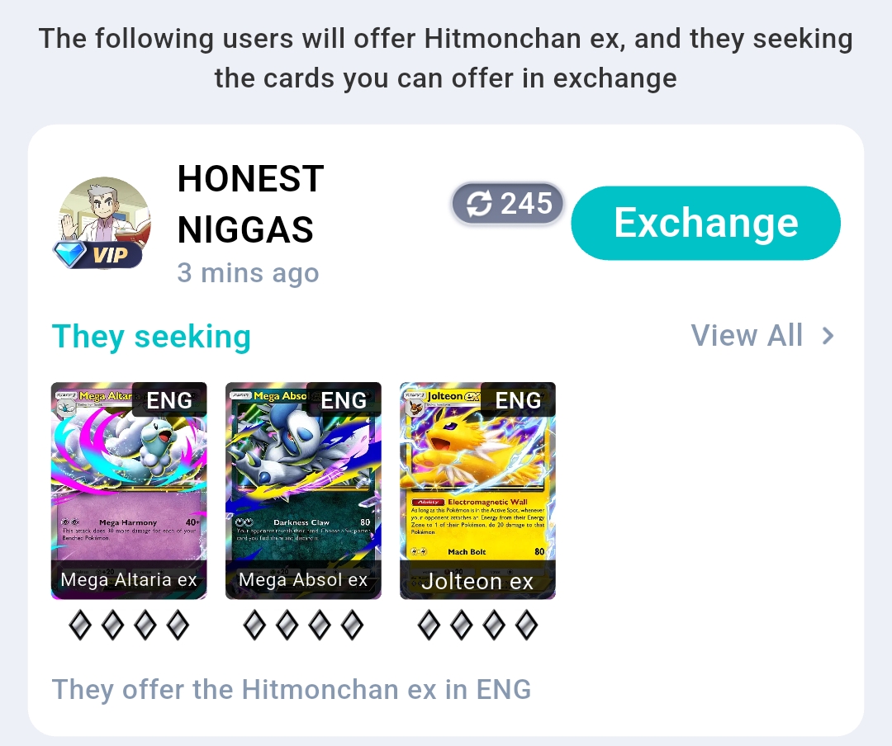This screenshot has height=746, width=892.
Task: Tap rarity diamonds under Mega Altaria ex
Action: (129, 626)
